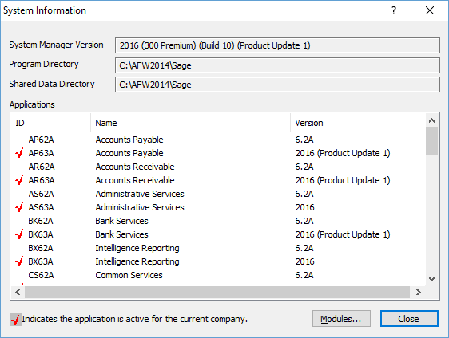Click Bank Services name in BK62A row
Image resolution: width=449 pixels, height=338 pixels.
121,221
